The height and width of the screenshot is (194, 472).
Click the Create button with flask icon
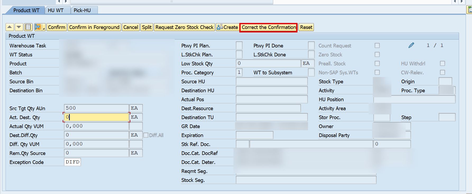point(227,27)
